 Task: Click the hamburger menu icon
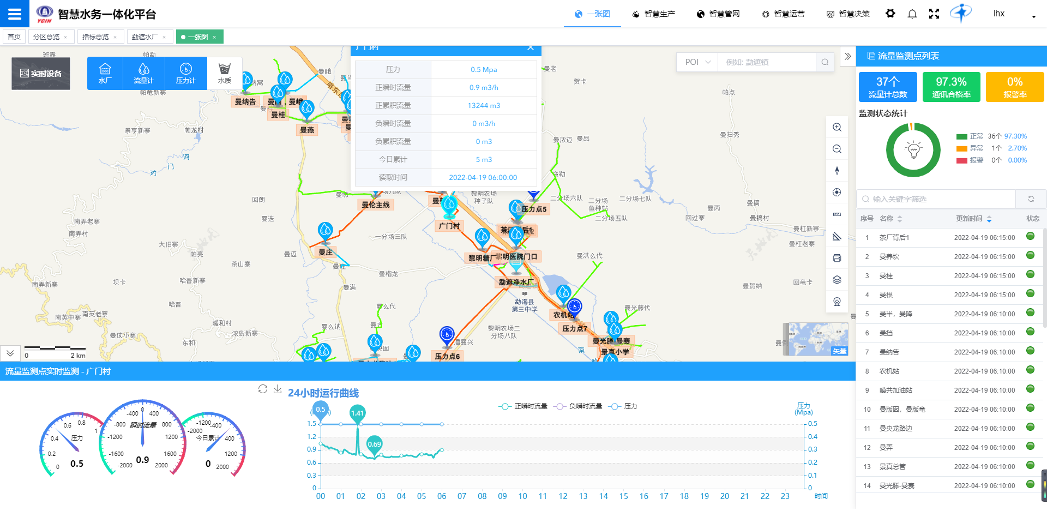15,14
